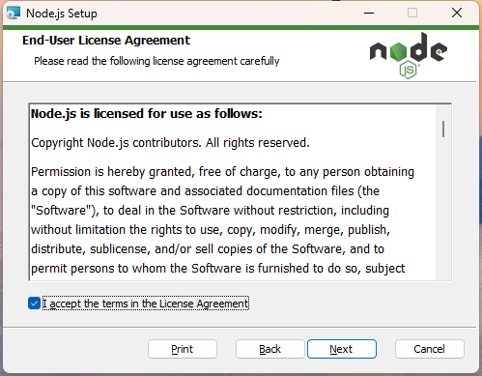Click the 'End-User License Agreement' heading
The width and height of the screenshot is (482, 376).
click(x=106, y=41)
